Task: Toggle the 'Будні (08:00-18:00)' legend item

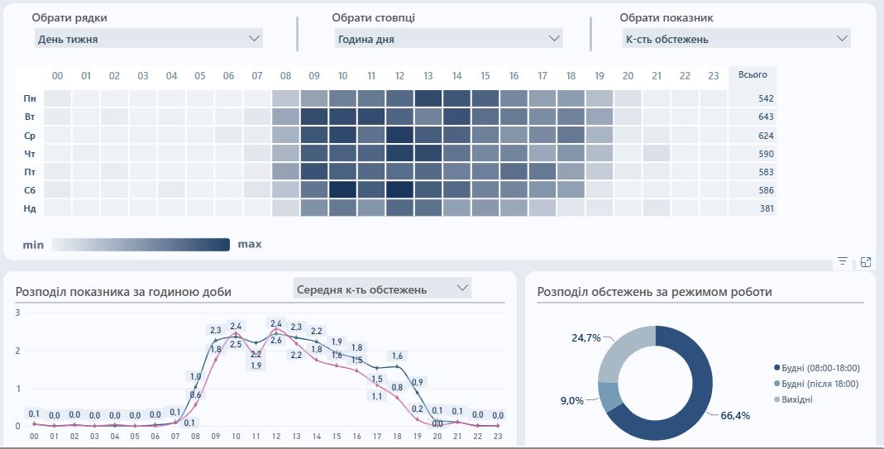Action: [817, 368]
